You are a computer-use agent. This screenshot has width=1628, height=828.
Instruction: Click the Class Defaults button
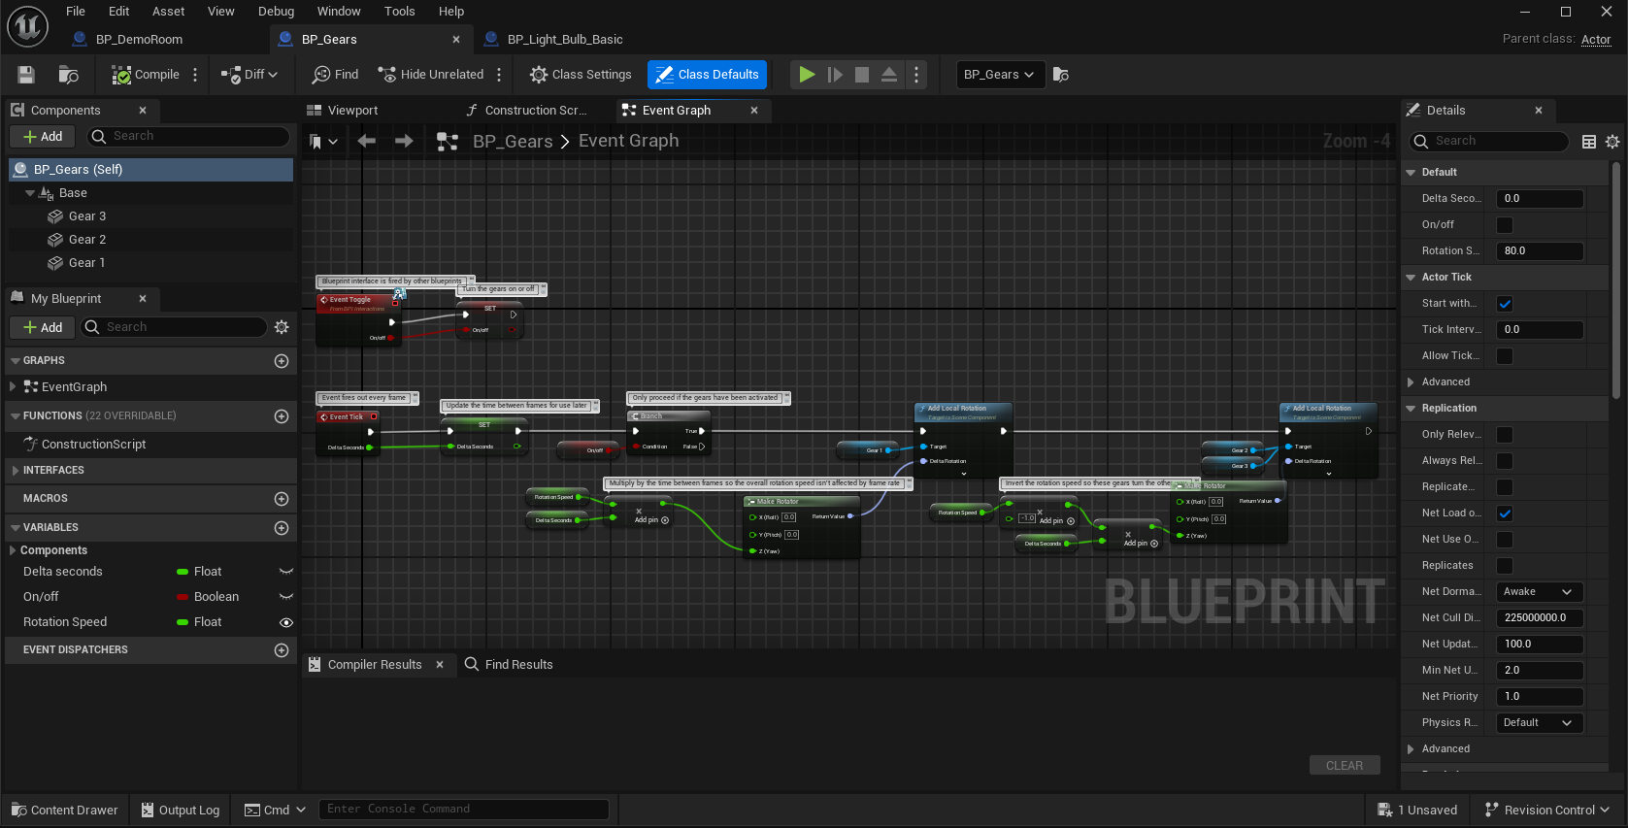pyautogui.click(x=707, y=75)
